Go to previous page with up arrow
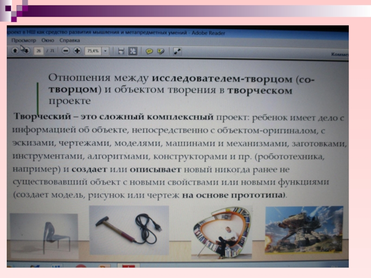 15,51
